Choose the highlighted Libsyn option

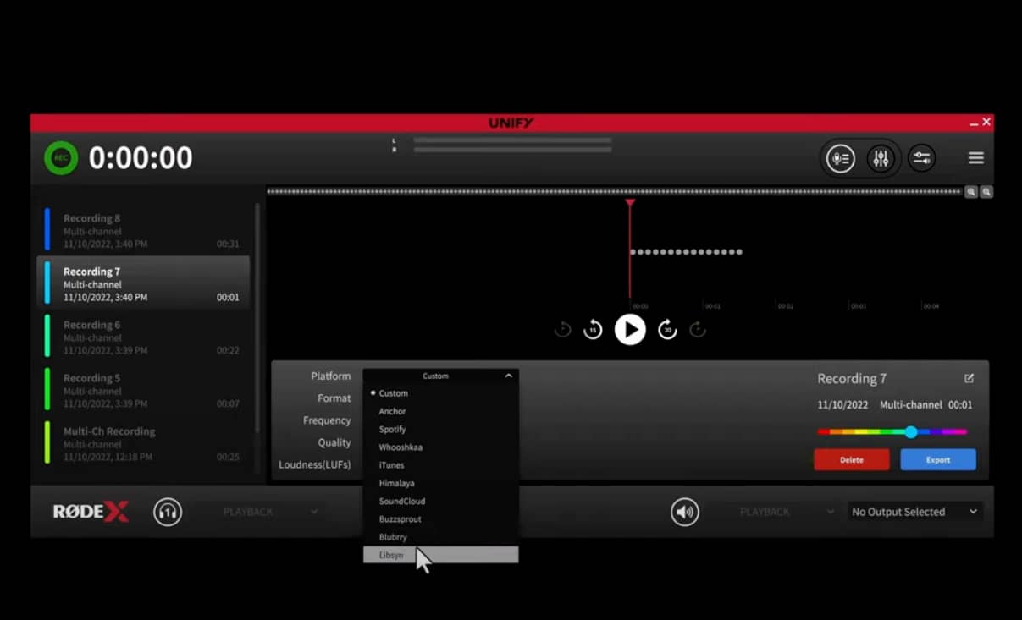coord(440,555)
